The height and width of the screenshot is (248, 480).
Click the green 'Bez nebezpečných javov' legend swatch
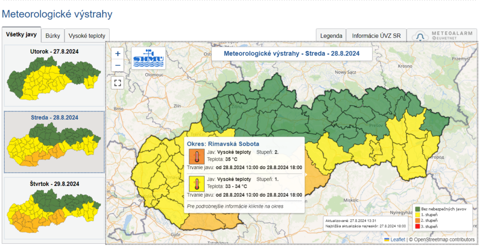click(x=416, y=209)
